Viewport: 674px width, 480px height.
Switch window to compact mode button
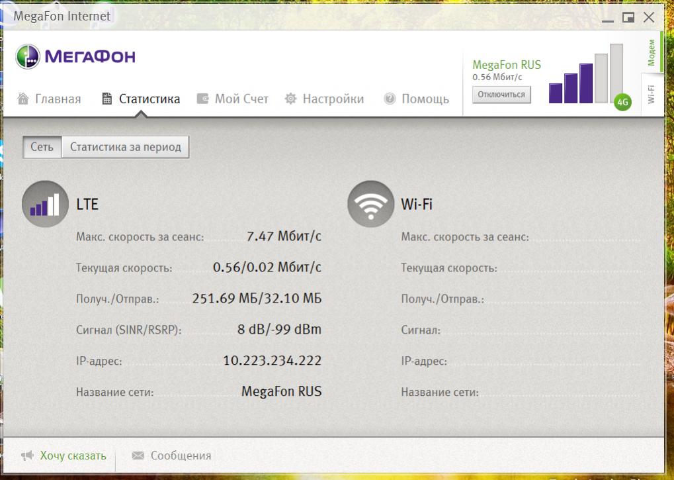point(628,17)
